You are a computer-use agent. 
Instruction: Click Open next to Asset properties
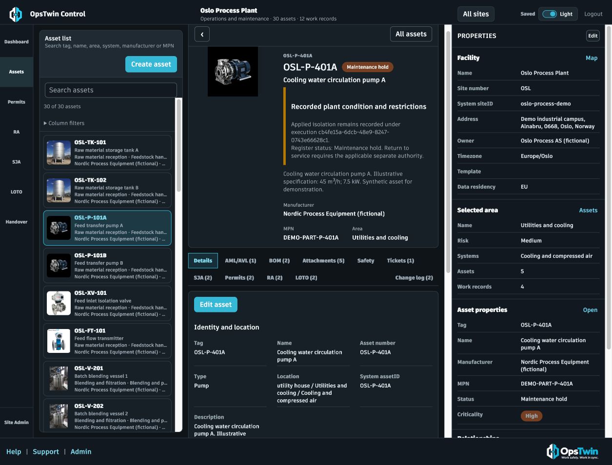590,310
